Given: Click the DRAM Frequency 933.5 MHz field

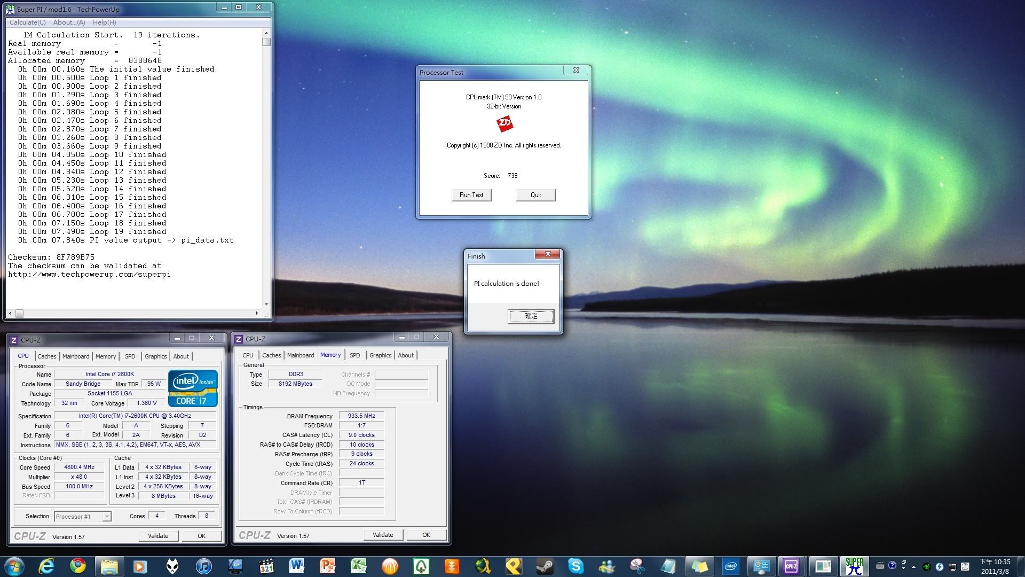Looking at the screenshot, I should pos(361,416).
